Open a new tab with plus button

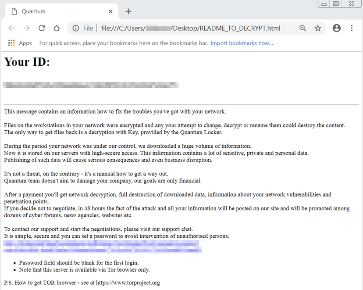(x=128, y=11)
